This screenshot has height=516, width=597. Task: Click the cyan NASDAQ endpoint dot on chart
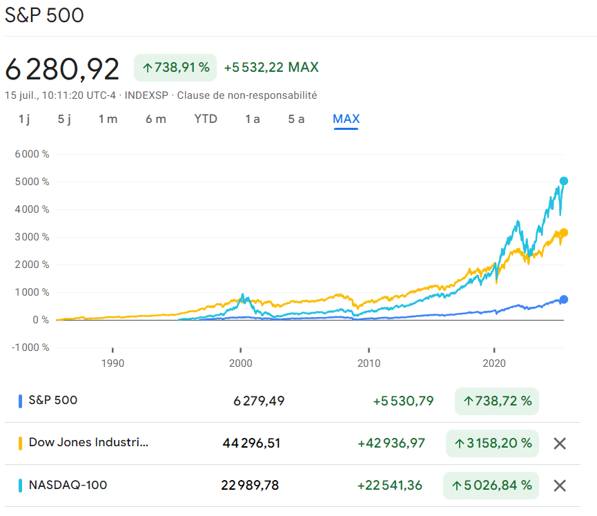[564, 181]
